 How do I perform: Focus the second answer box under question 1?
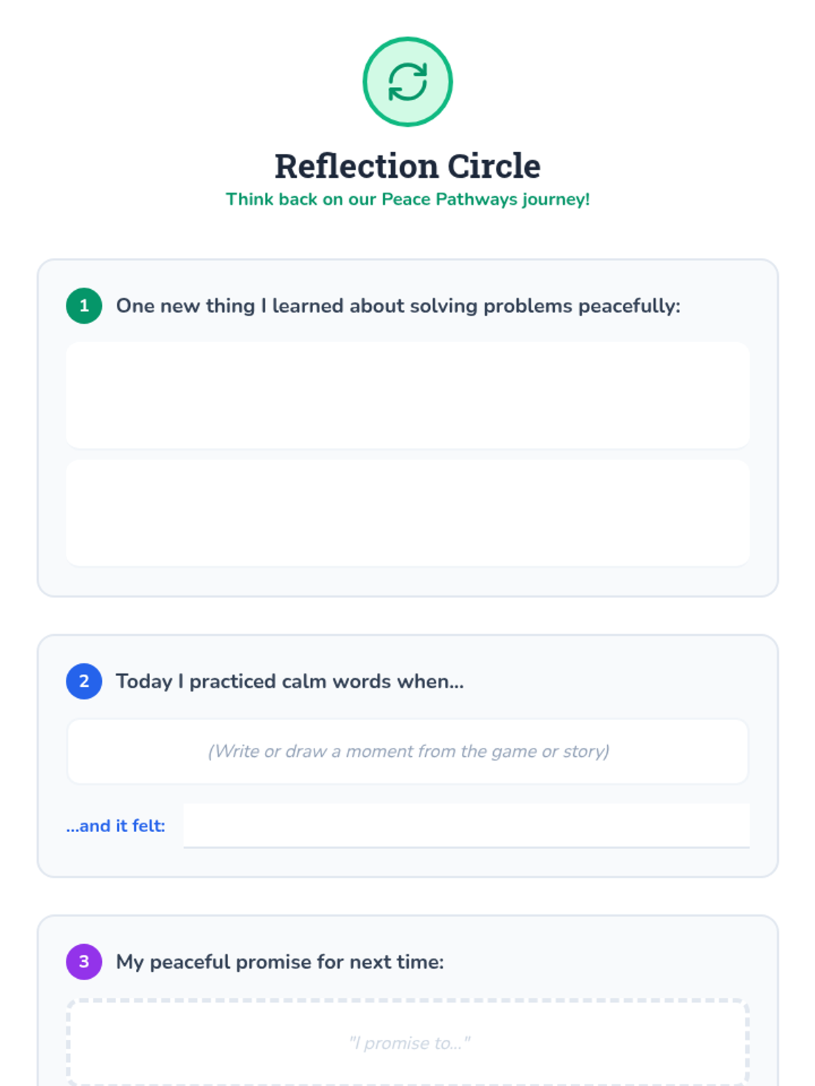click(x=407, y=513)
